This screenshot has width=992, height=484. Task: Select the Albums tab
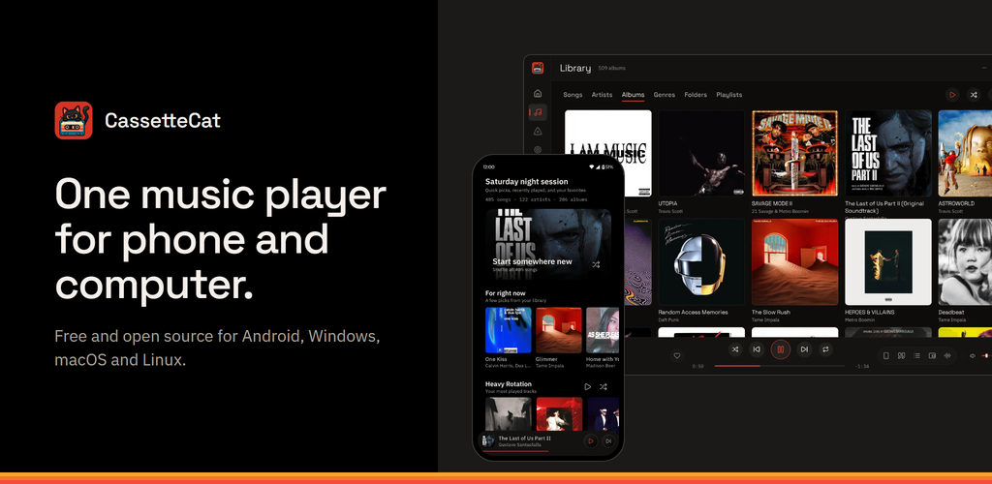[x=633, y=95]
